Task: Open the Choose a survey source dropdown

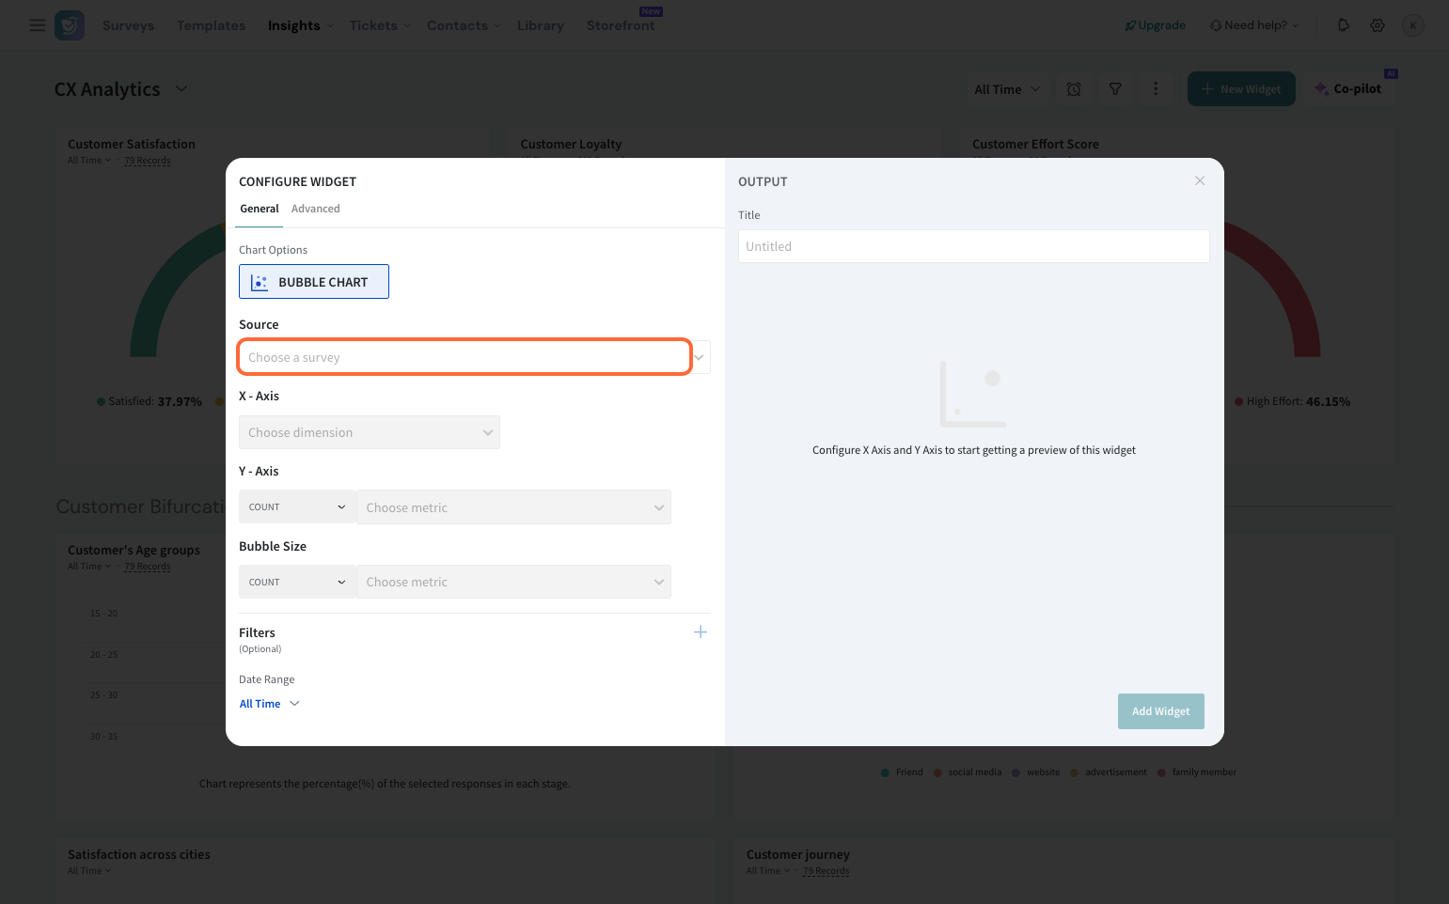Action: coord(465,357)
